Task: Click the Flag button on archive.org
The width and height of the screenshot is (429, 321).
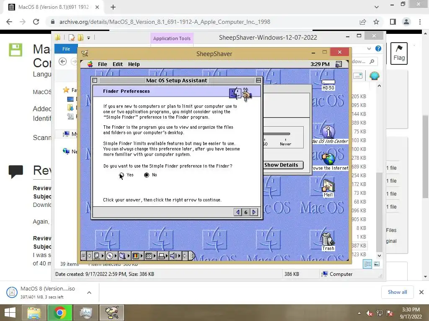Action: (399, 53)
